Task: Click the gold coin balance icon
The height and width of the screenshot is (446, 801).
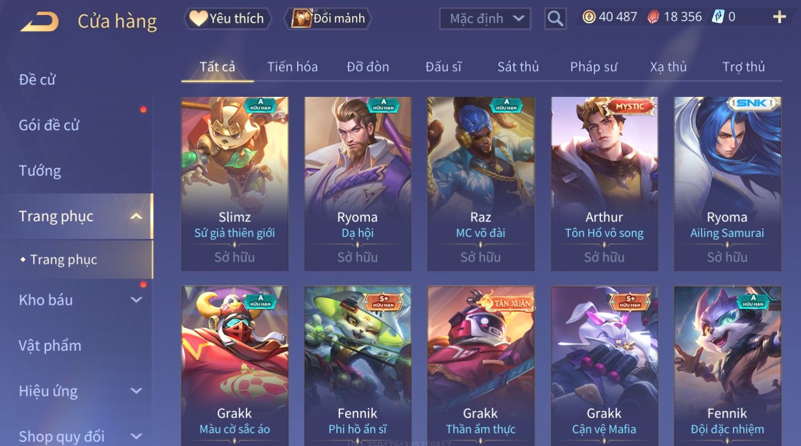Action: 589,18
